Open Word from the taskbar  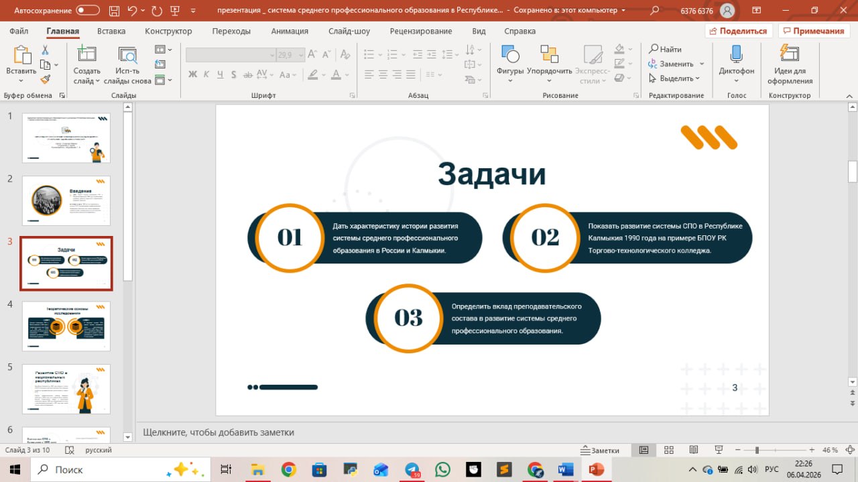pyautogui.click(x=565, y=469)
